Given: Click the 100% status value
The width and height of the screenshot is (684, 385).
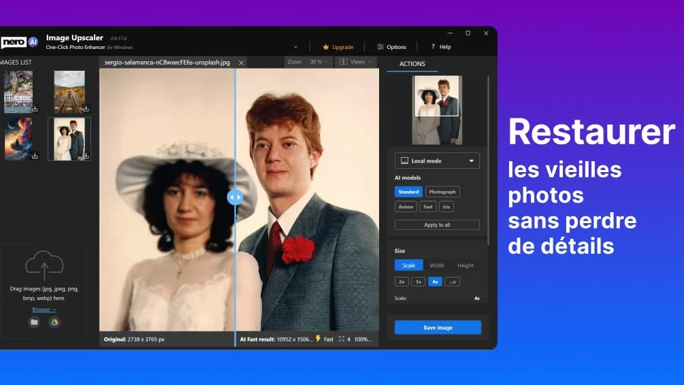Looking at the screenshot, I should coord(362,339).
